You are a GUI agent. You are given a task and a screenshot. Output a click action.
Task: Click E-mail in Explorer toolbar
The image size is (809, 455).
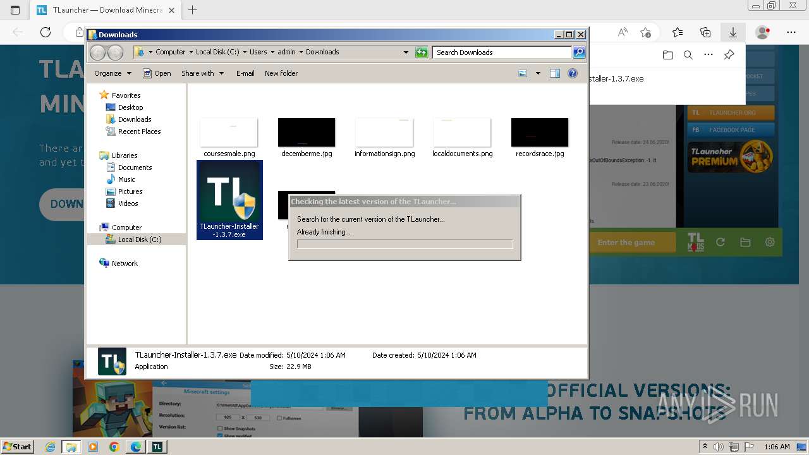click(x=245, y=73)
